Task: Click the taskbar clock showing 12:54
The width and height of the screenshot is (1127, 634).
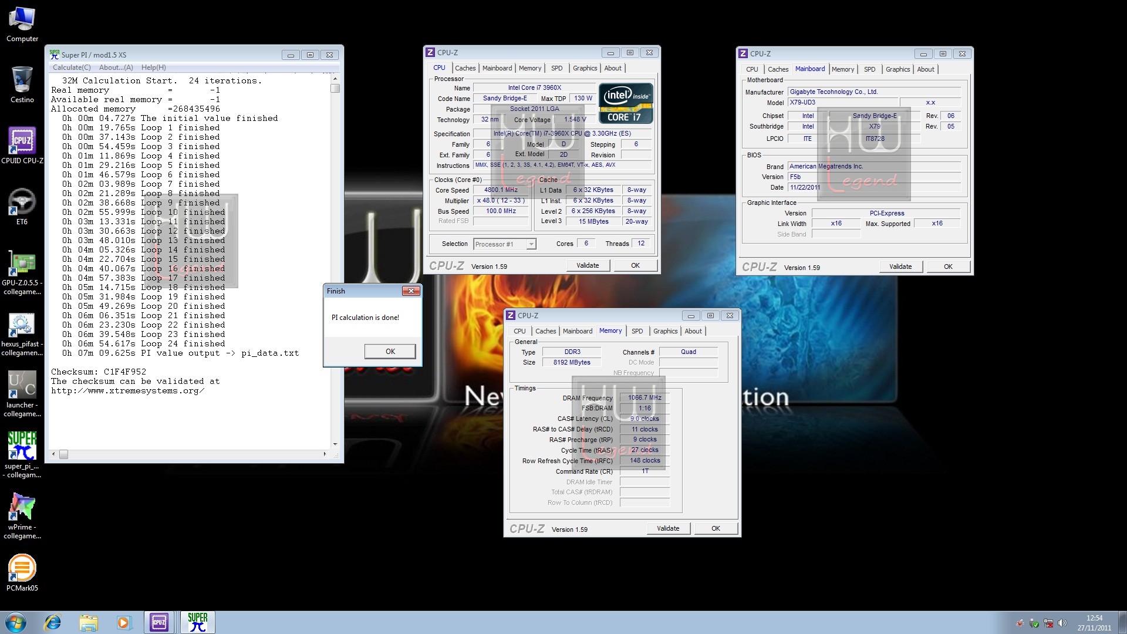Action: click(x=1094, y=623)
